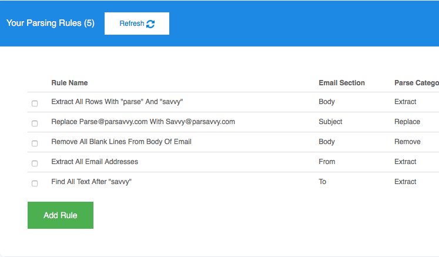Screen dimensions: 439x257
Task: Click the Rule Name column header
Action: (69, 83)
